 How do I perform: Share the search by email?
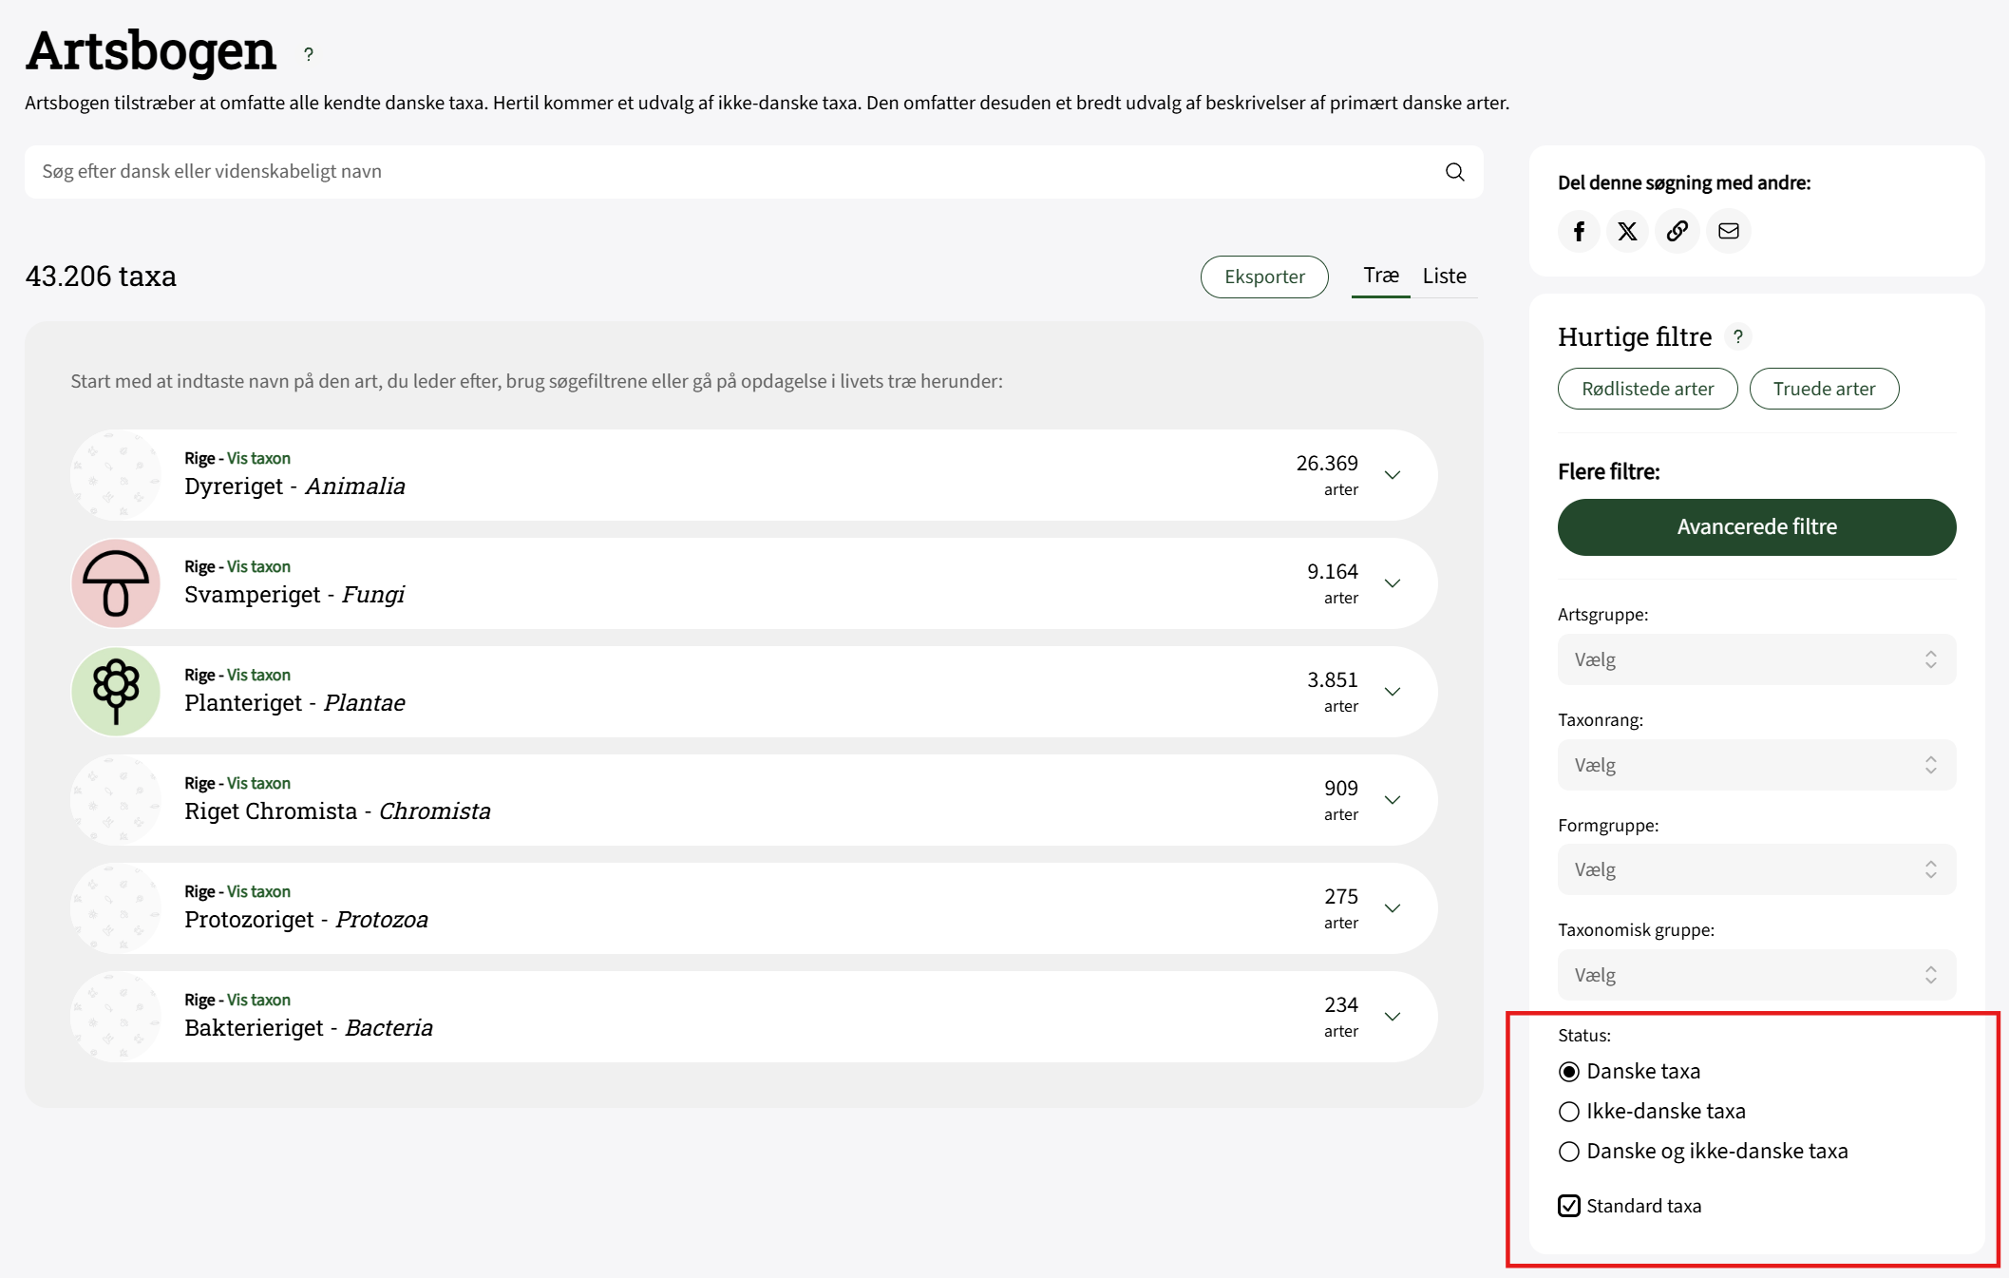[1728, 231]
